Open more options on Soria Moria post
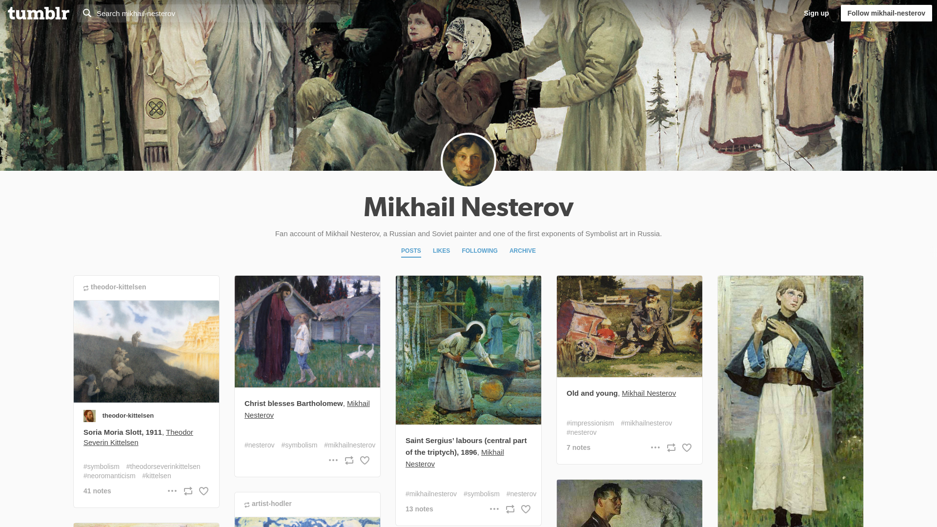937x527 pixels. [172, 491]
